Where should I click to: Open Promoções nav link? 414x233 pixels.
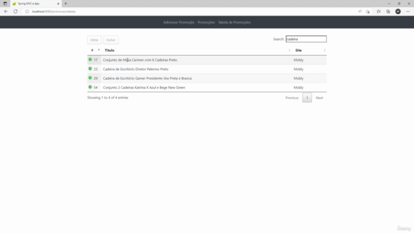206,23
